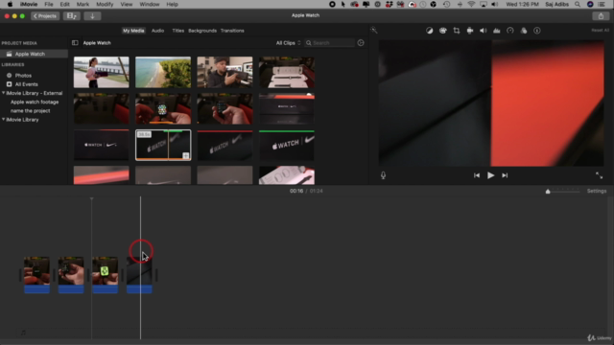Select white Apple Watch Nike logo clip
Screen dimensions: 614x345
tap(287, 145)
